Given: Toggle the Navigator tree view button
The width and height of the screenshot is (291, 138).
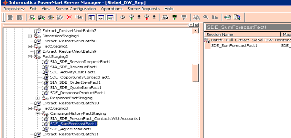Looking at the screenshot, I should (x=92, y=17).
